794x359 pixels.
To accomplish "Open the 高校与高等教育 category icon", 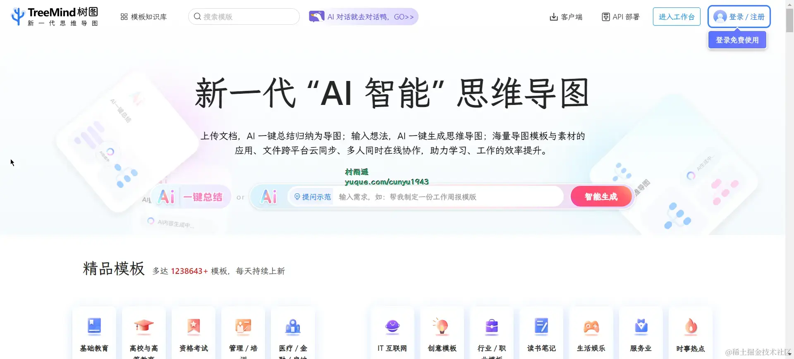I will tap(144, 326).
